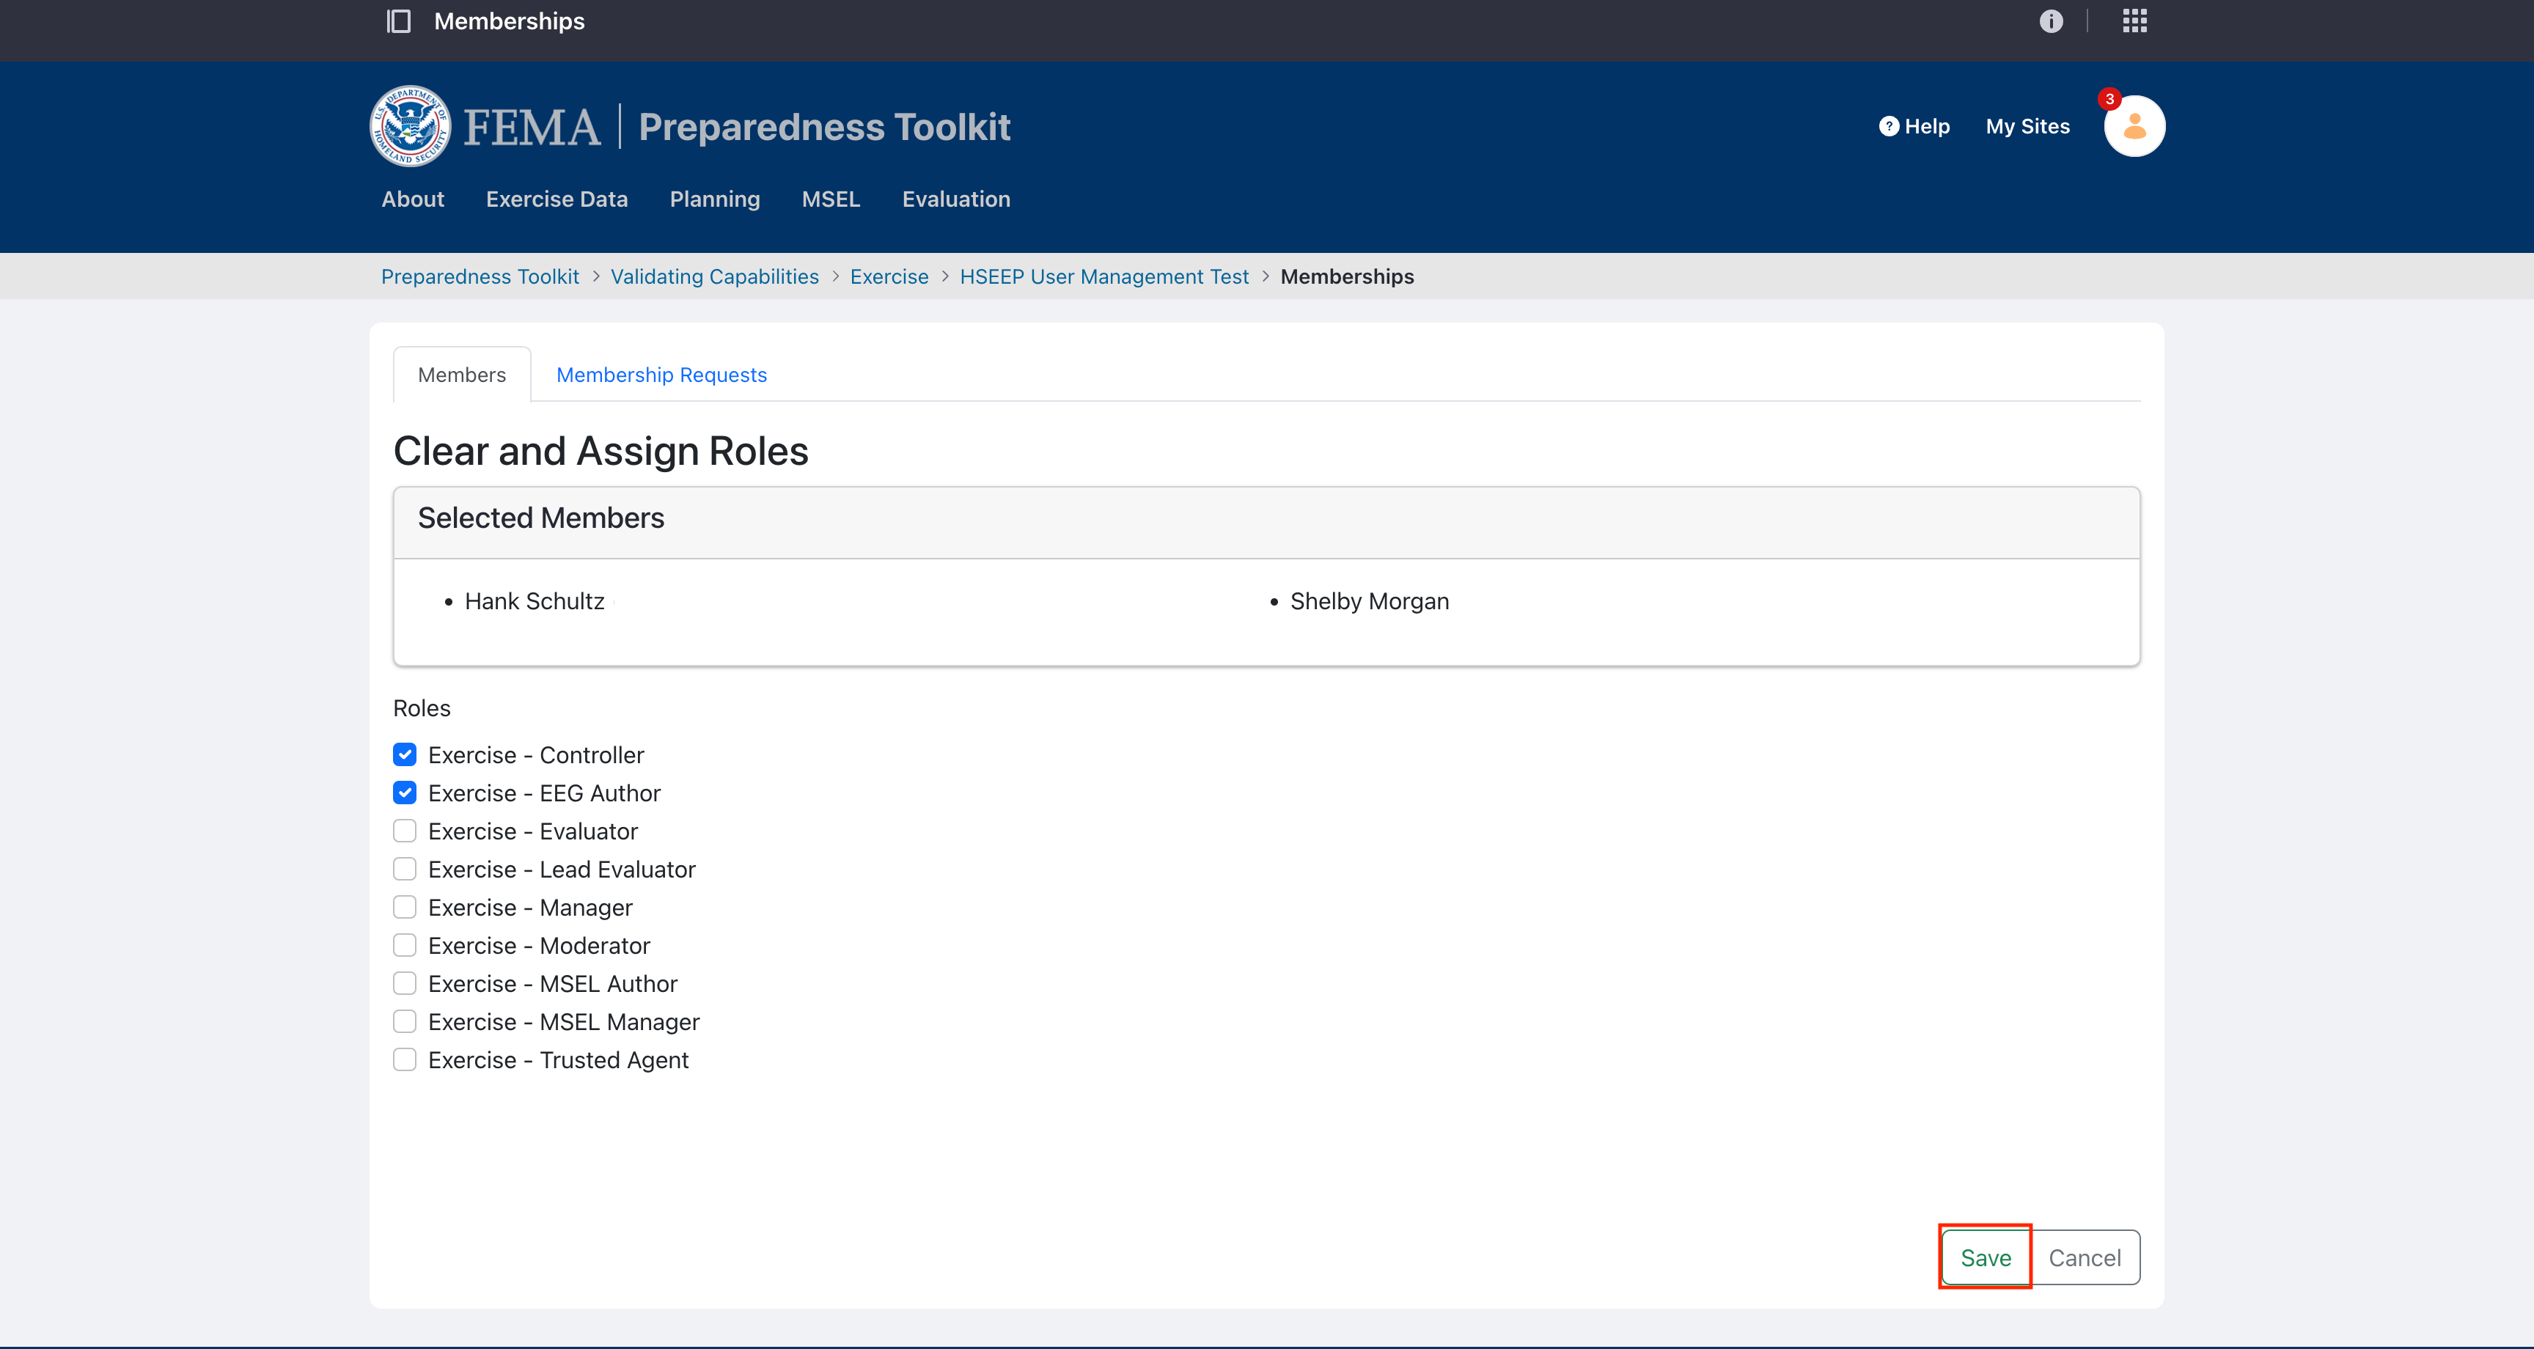Expand My Sites menu
Image resolution: width=2534 pixels, height=1349 pixels.
click(2027, 126)
